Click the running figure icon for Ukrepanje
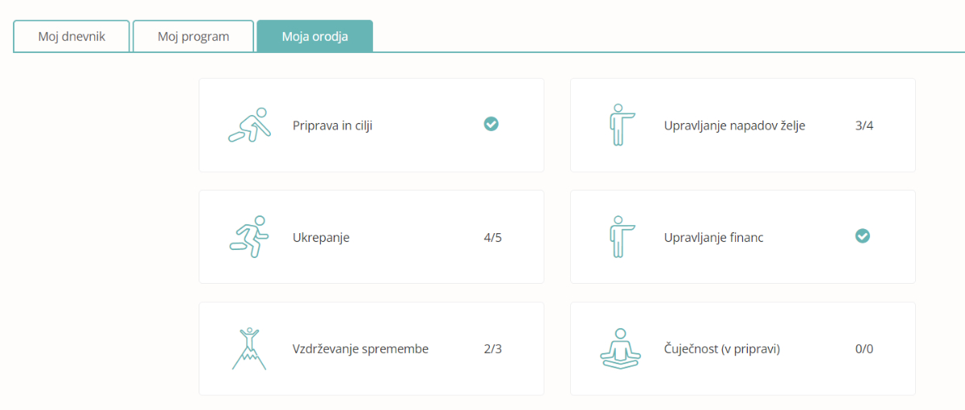Screen dimensions: 965x410 249,236
